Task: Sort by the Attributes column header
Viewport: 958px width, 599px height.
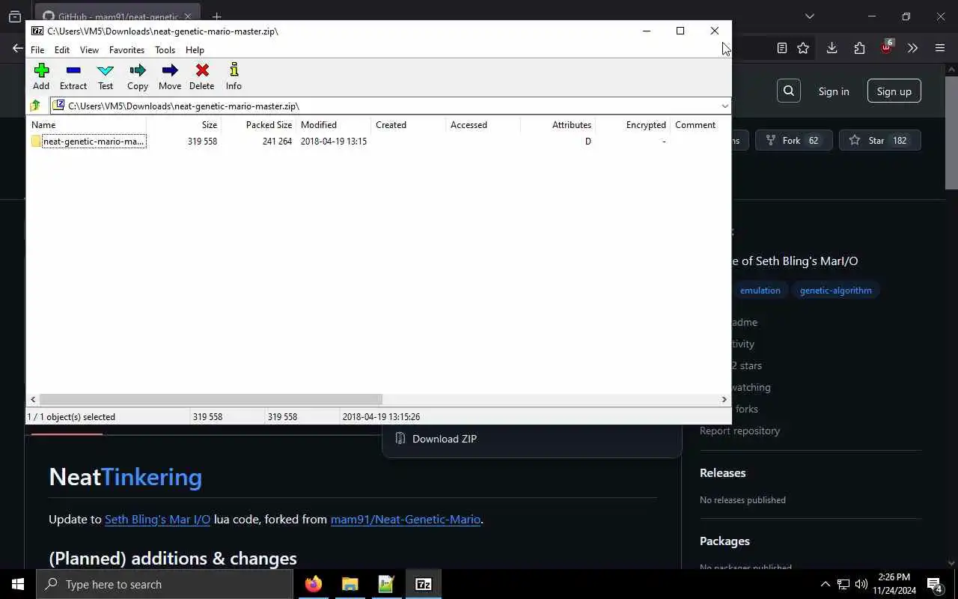Action: coord(558,125)
